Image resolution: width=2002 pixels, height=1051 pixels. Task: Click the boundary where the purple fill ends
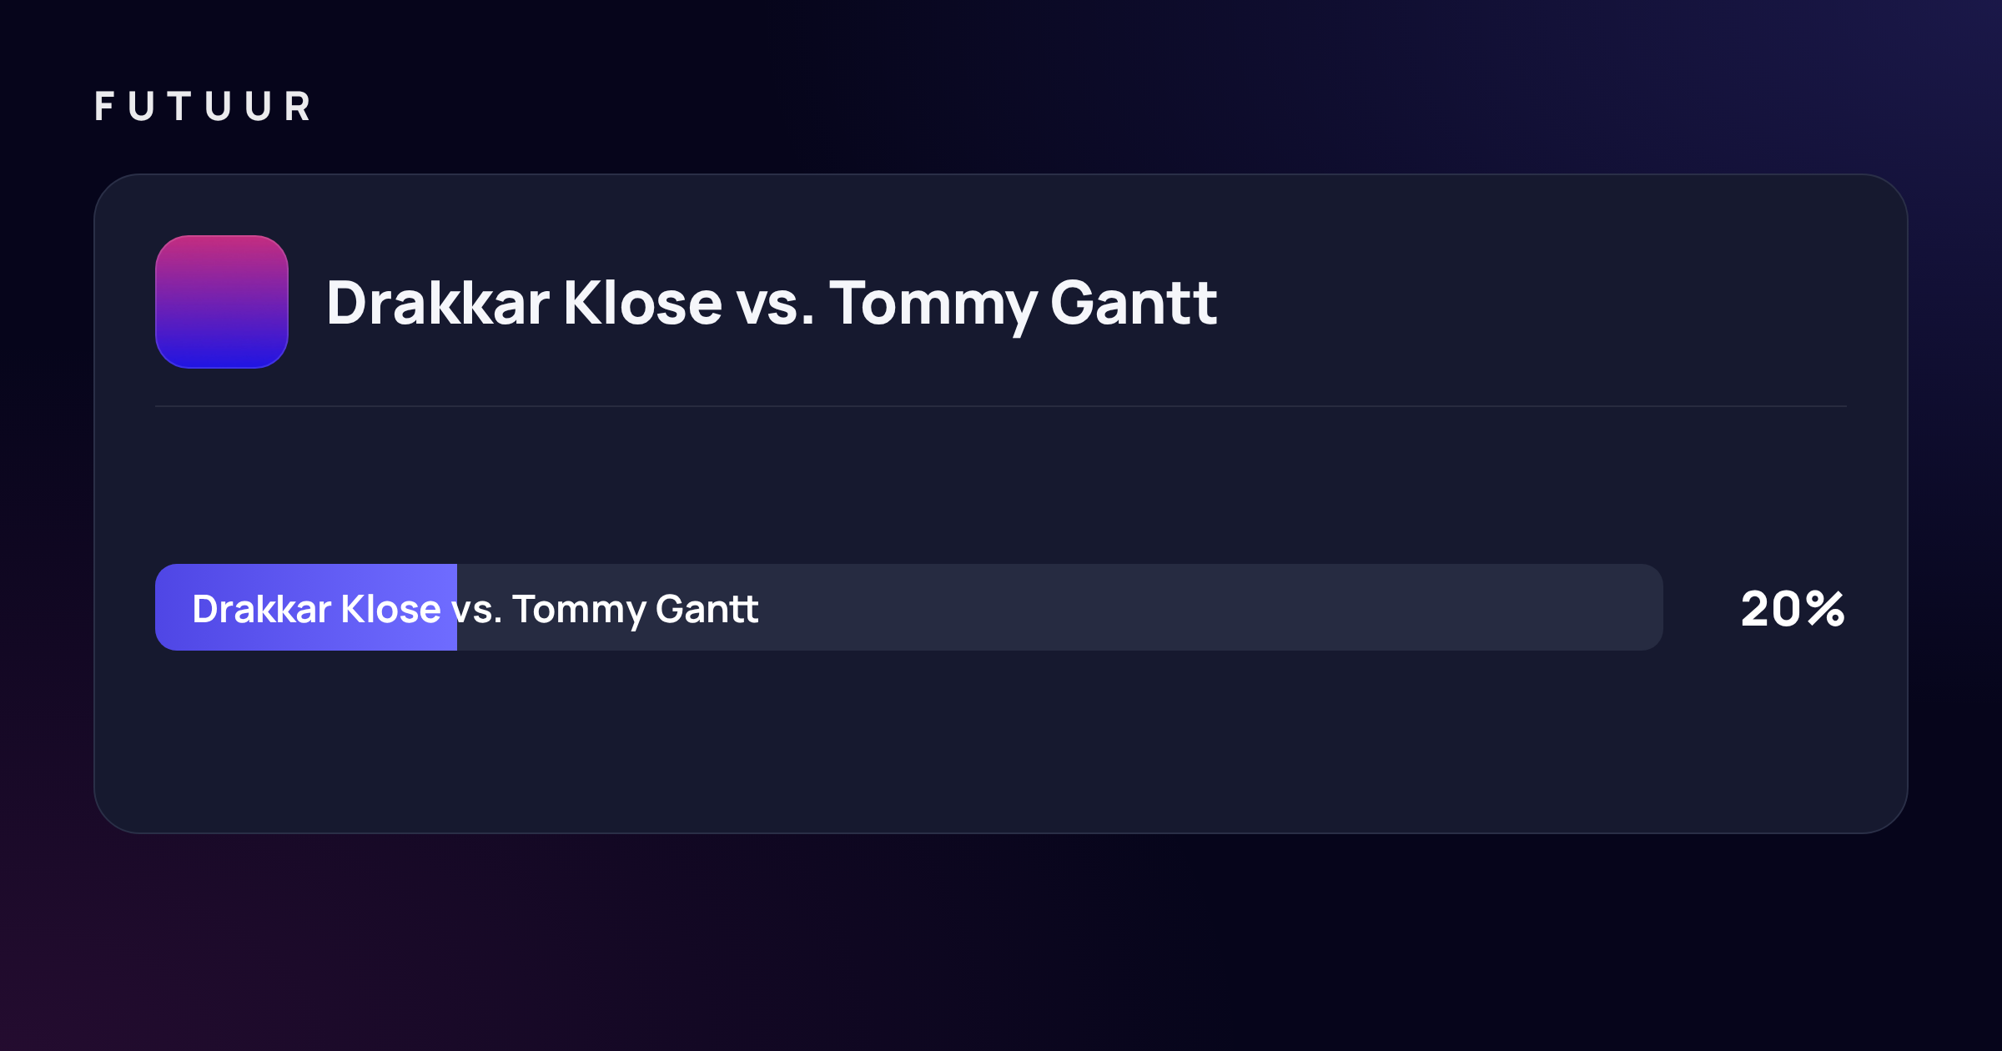456,607
